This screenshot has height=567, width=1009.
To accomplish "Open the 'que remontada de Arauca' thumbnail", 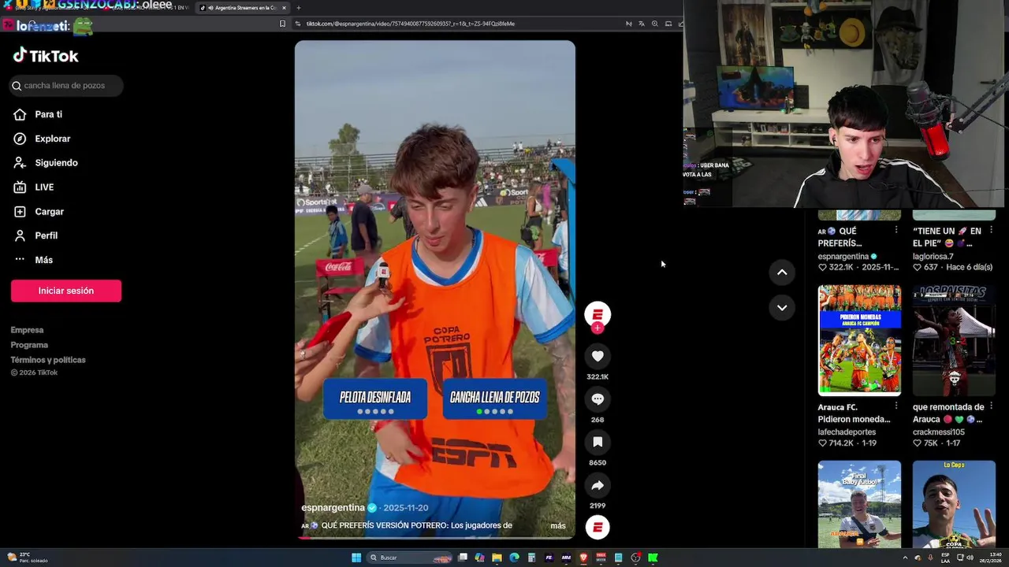I will [954, 340].
